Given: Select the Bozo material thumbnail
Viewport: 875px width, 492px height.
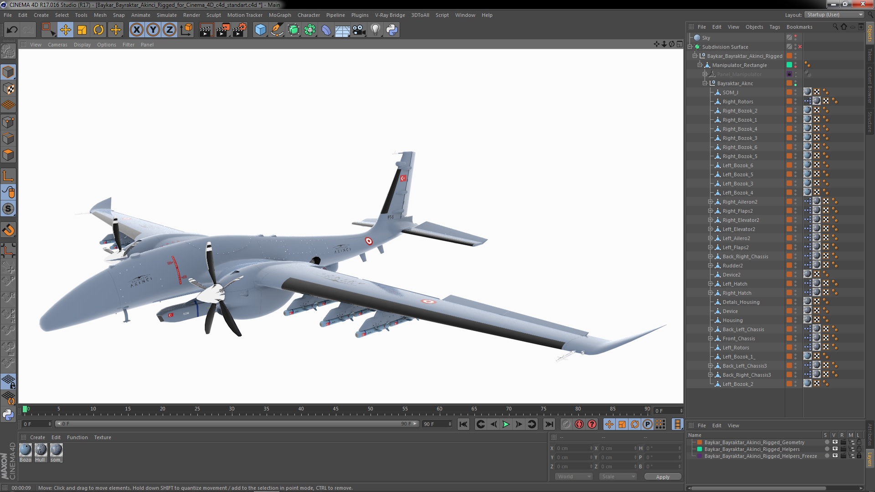Looking at the screenshot, I should point(26,450).
